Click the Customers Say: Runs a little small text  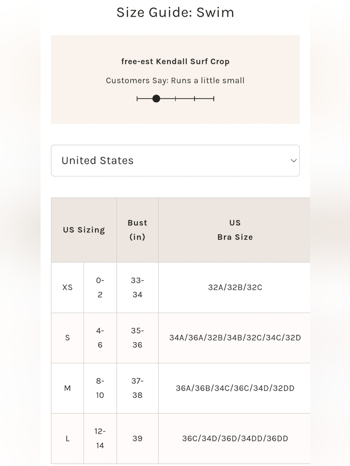pyautogui.click(x=175, y=81)
